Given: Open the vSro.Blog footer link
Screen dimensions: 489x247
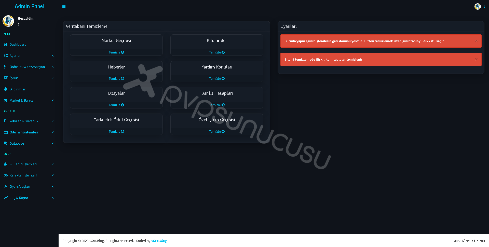Looking at the screenshot, I should click(x=159, y=241).
